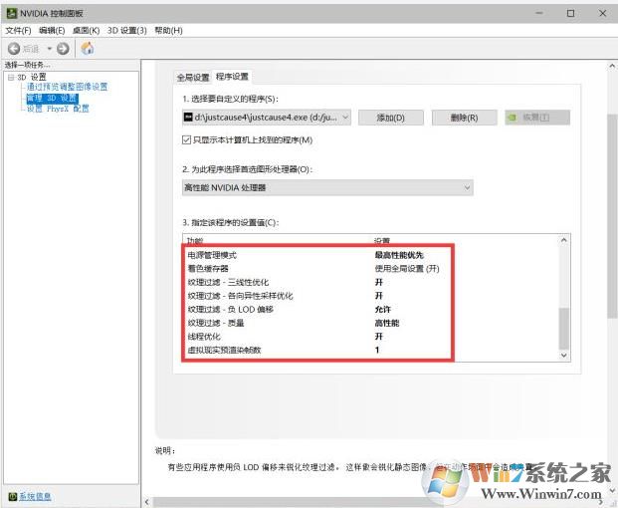Click the Forward arrow icon
Image resolution: width=618 pixels, height=508 pixels.
pos(63,49)
